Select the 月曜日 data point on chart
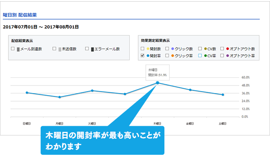Image resolution: width=270 pixels, height=156 pixels. tap(60, 97)
